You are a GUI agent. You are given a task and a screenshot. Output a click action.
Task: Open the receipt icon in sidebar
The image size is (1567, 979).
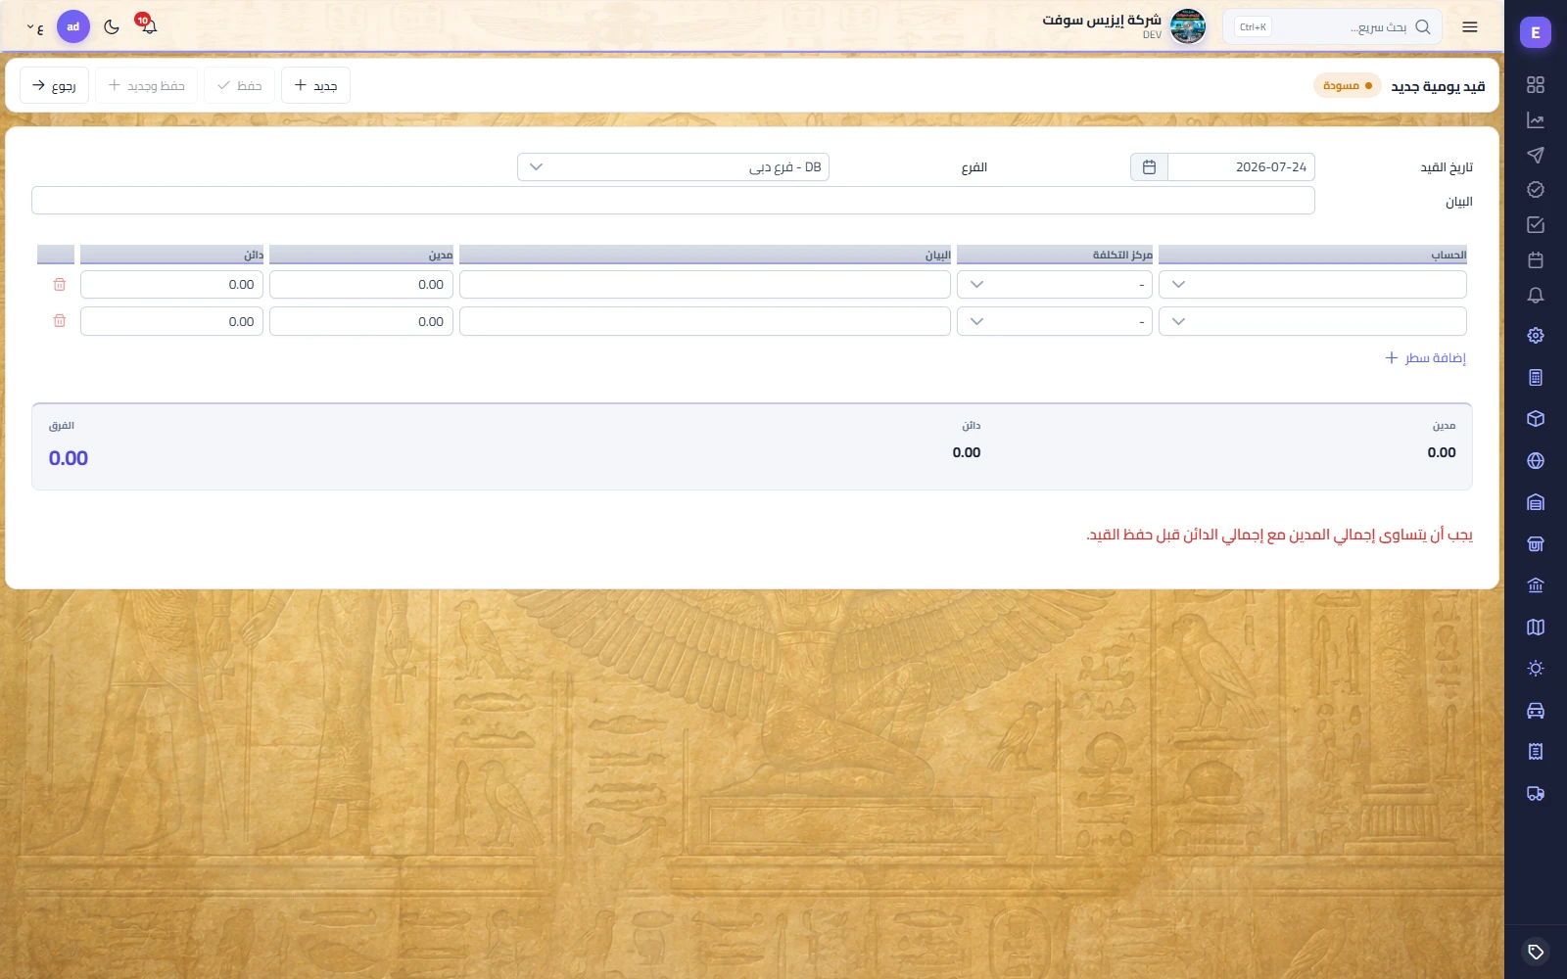click(x=1535, y=751)
